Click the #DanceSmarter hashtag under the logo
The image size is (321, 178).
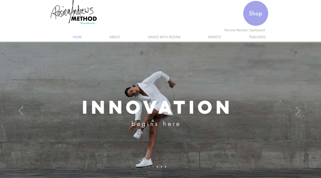coord(88,23)
